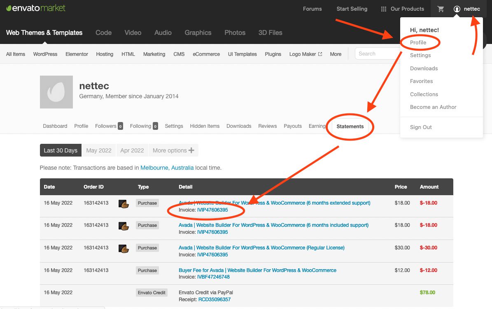Select Downloads in the account menu
The width and height of the screenshot is (492, 309).
(x=424, y=69)
